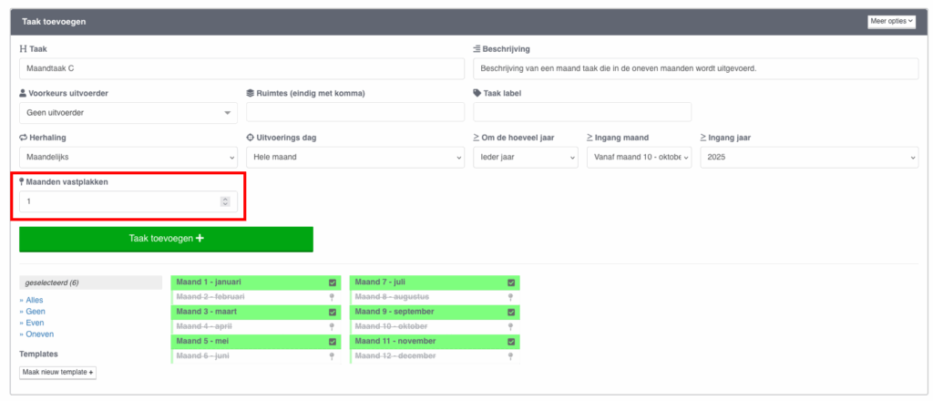Screen dimensions: 933x401
Task: Open the Meer opties menu
Action: pyautogui.click(x=891, y=21)
